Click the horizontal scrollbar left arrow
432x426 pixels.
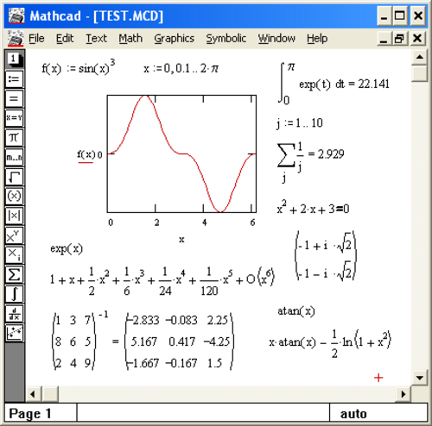coord(33,394)
